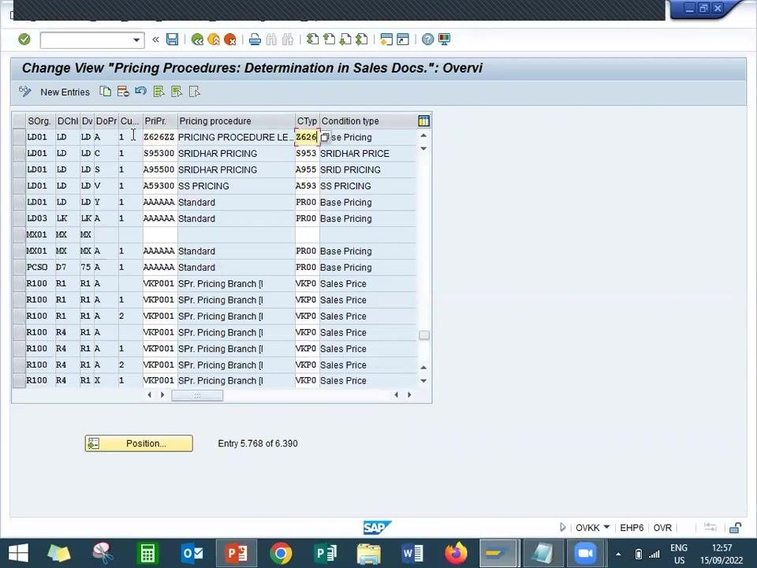Generate a shortcut icon
Screen dimensions: 757x568
pyautogui.click(x=403, y=39)
